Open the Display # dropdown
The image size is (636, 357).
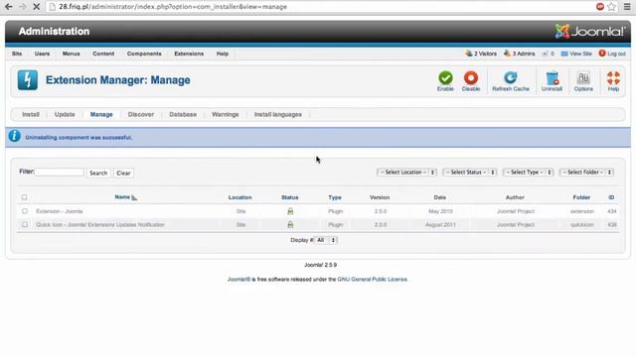click(326, 240)
